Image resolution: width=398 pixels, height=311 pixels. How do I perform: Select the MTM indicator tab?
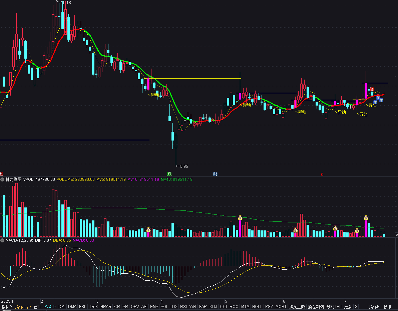[x=245, y=306]
